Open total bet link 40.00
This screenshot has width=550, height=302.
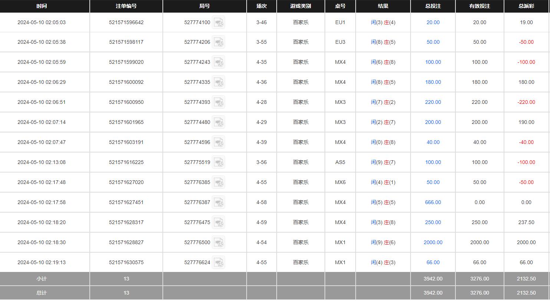tap(433, 142)
